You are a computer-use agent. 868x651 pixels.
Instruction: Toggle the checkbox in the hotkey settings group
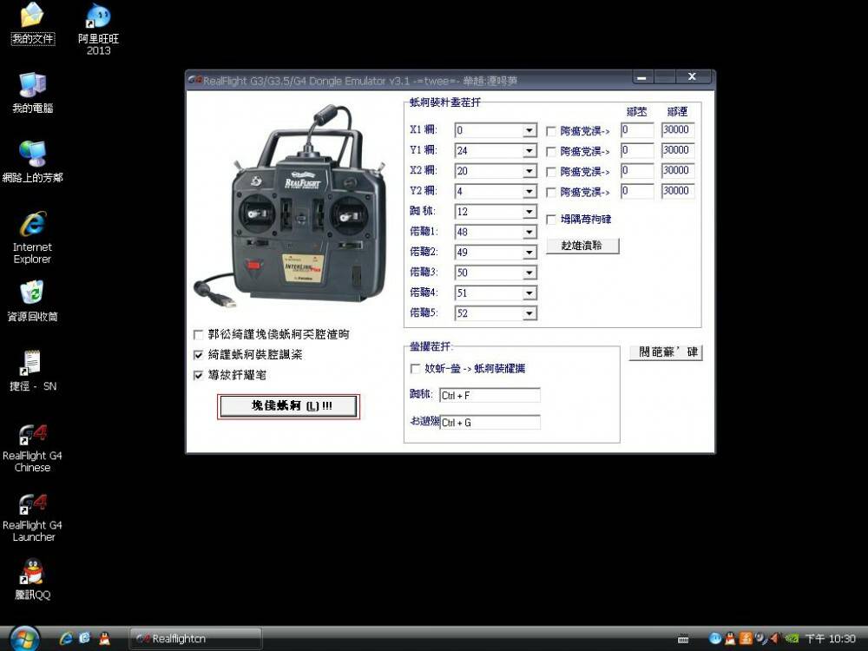(x=415, y=369)
